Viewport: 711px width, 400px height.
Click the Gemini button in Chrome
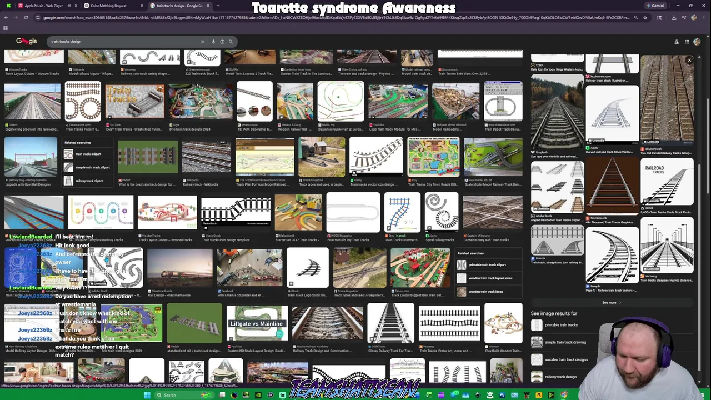tap(655, 6)
